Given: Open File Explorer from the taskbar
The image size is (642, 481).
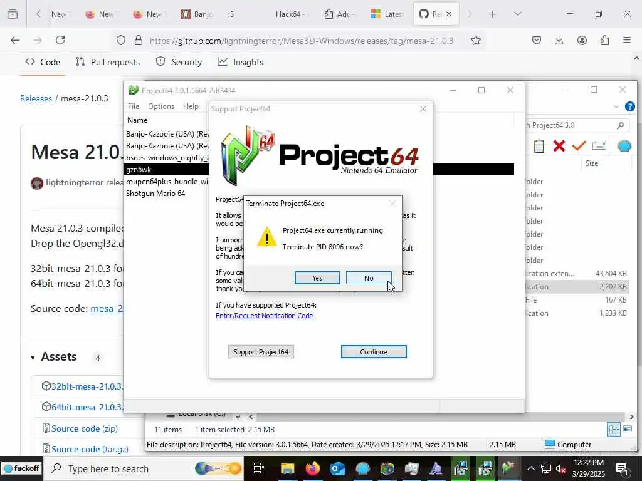Looking at the screenshot, I should (x=287, y=468).
